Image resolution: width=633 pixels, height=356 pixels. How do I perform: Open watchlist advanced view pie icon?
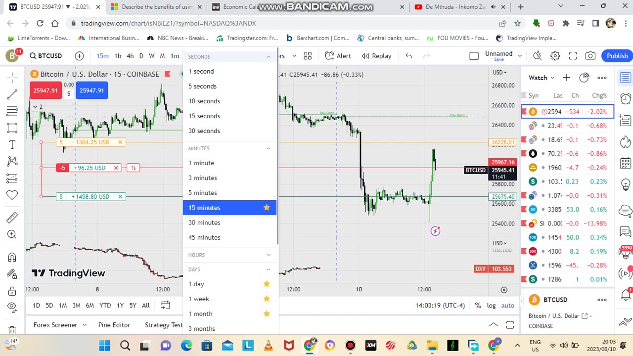(x=584, y=78)
